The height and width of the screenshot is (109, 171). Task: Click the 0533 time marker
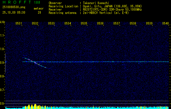click(51, 23)
